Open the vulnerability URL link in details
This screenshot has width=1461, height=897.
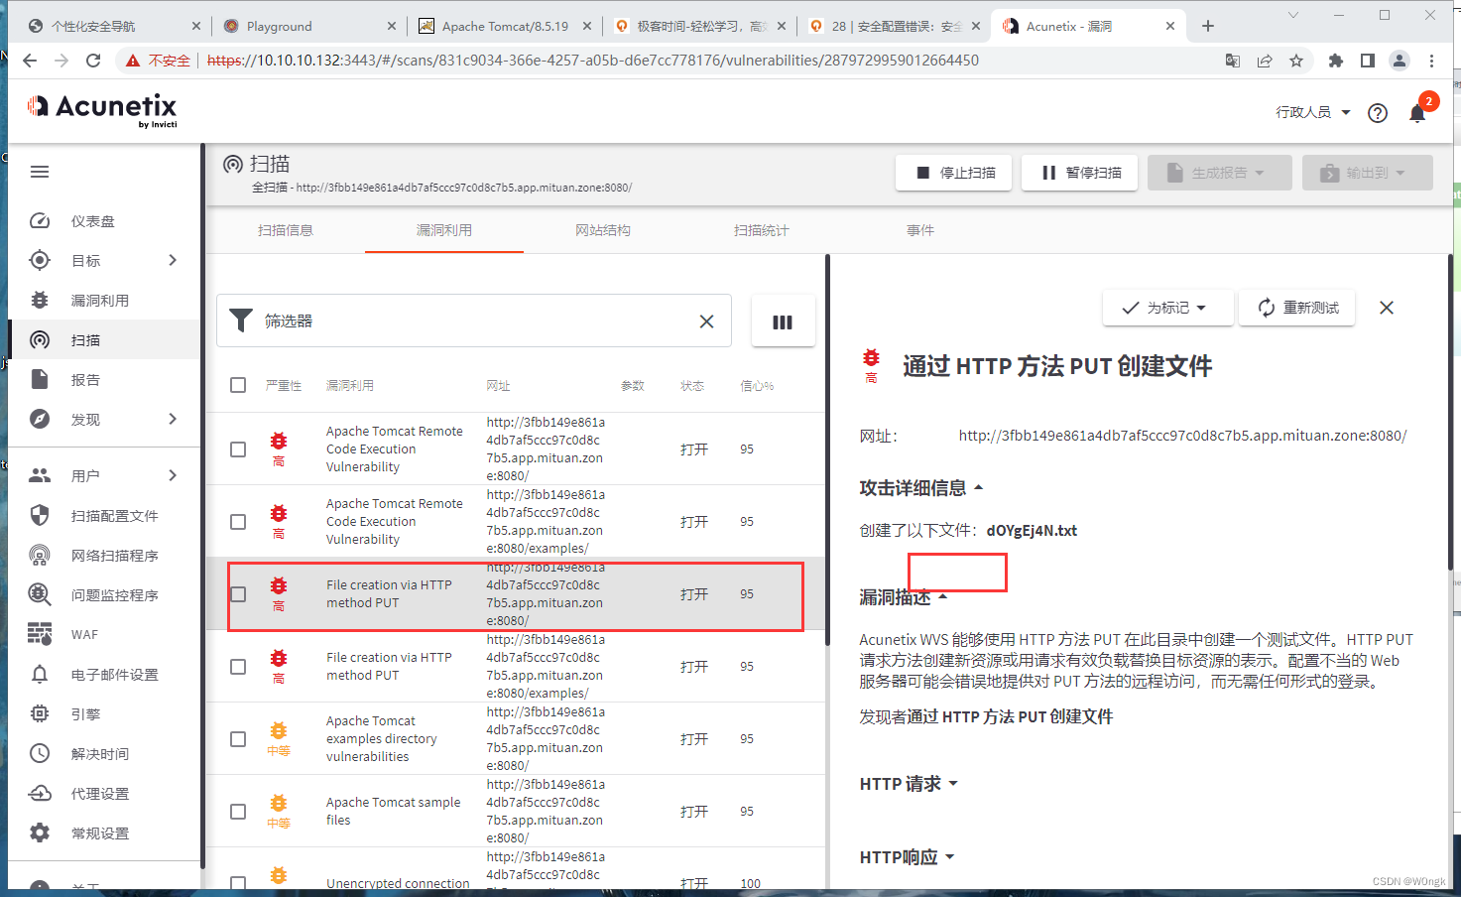pos(1182,436)
